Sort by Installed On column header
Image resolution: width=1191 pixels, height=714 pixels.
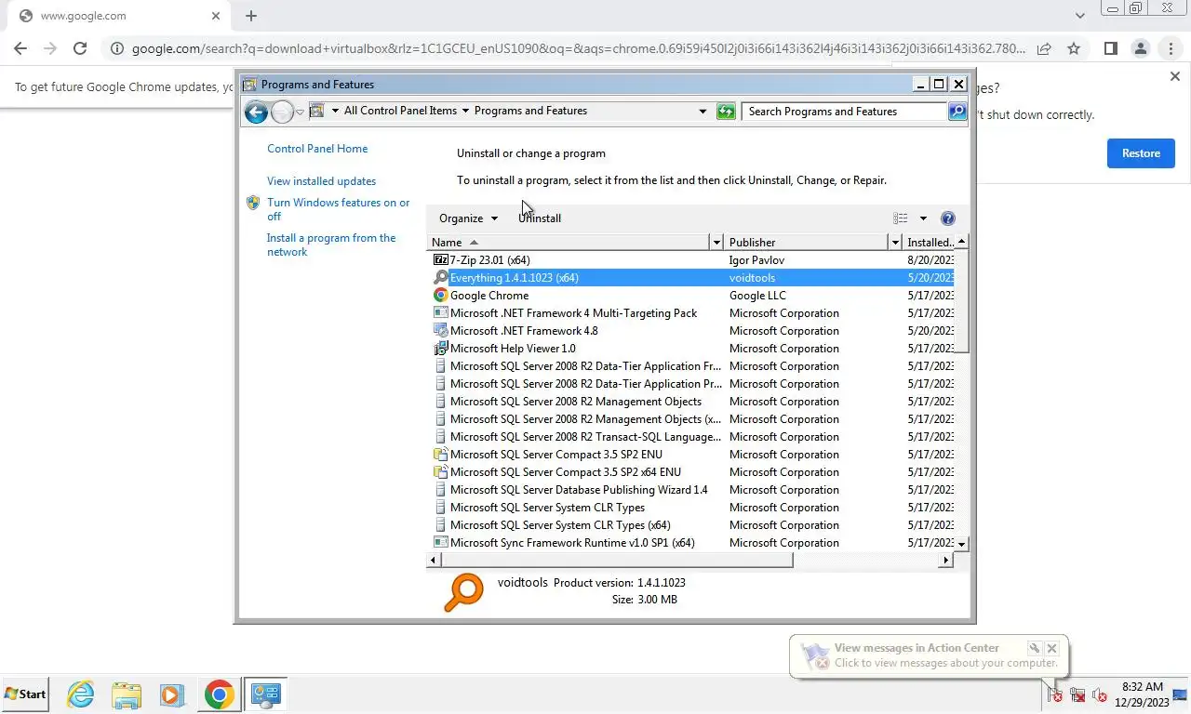tap(929, 243)
